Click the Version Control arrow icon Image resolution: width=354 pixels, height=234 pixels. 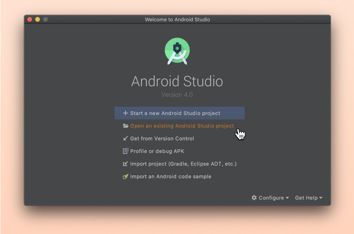pos(126,138)
